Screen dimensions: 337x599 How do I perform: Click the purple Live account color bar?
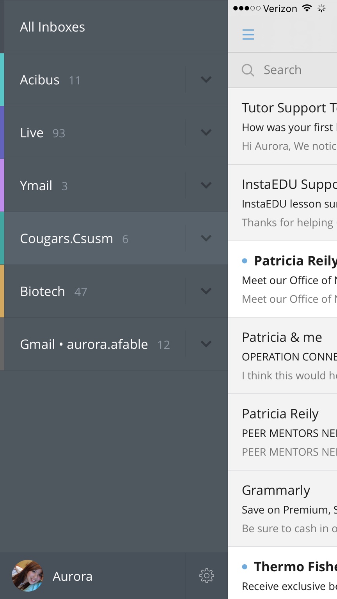point(2,133)
